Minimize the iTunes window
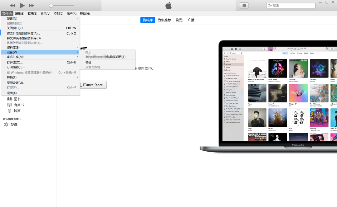The height and width of the screenshot is (207, 337). click(x=321, y=2)
